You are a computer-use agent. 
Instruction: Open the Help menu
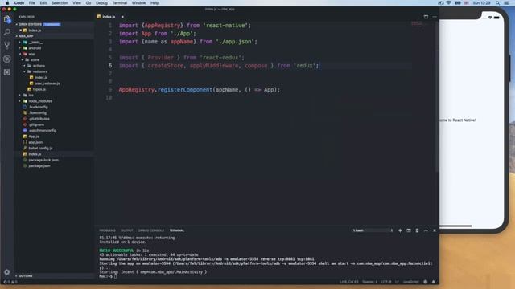pos(154,3)
